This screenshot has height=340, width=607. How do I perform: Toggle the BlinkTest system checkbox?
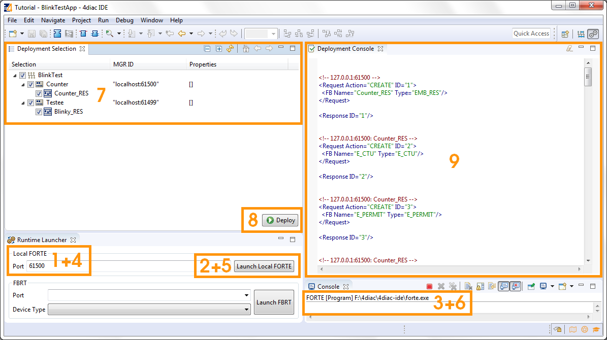pyautogui.click(x=23, y=75)
